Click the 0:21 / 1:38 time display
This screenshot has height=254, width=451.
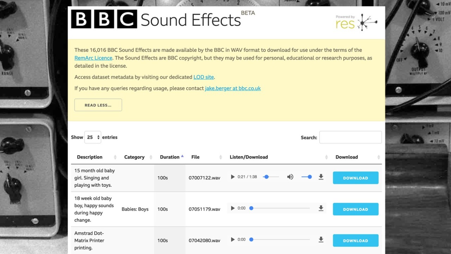coord(247,177)
